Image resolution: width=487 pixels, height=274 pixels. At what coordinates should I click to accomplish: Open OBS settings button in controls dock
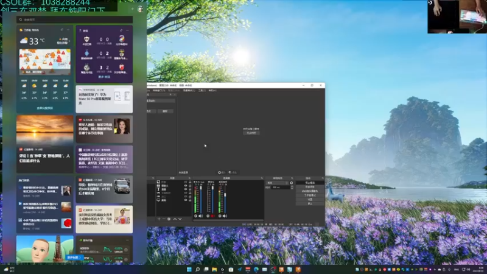[310, 200]
